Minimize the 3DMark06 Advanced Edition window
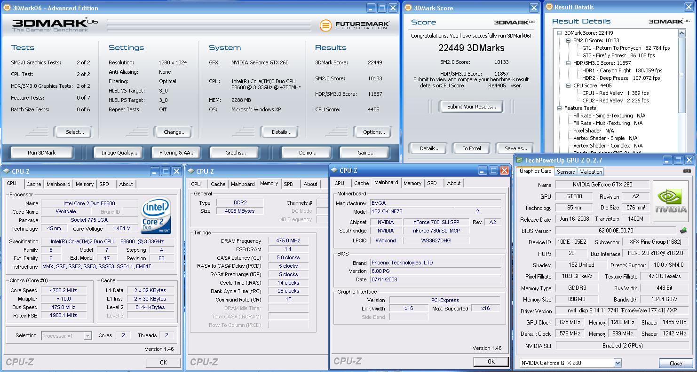 [x=371, y=8]
